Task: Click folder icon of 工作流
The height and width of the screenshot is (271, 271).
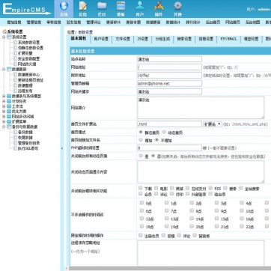Action: (x=9, y=106)
